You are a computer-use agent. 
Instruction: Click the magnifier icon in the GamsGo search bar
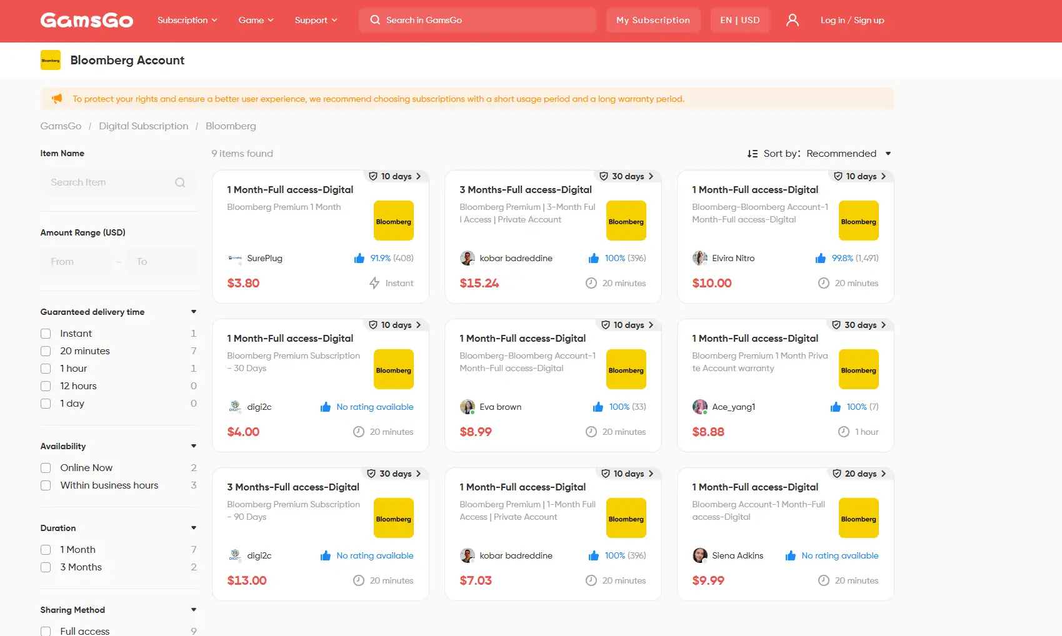click(x=375, y=20)
